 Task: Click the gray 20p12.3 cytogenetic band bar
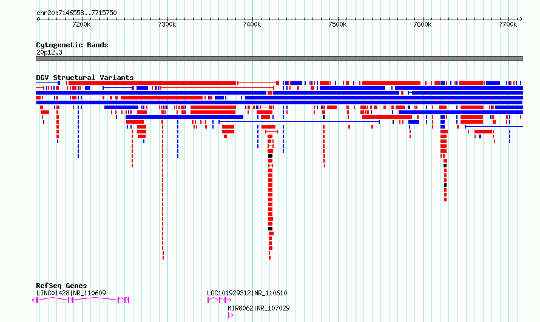279,59
